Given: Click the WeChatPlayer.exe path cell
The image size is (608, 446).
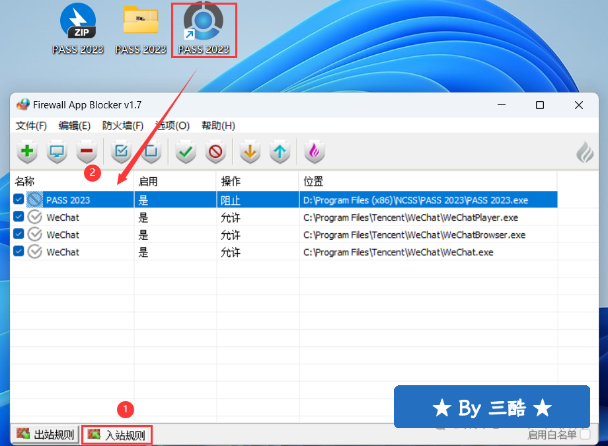Looking at the screenshot, I should point(428,217).
